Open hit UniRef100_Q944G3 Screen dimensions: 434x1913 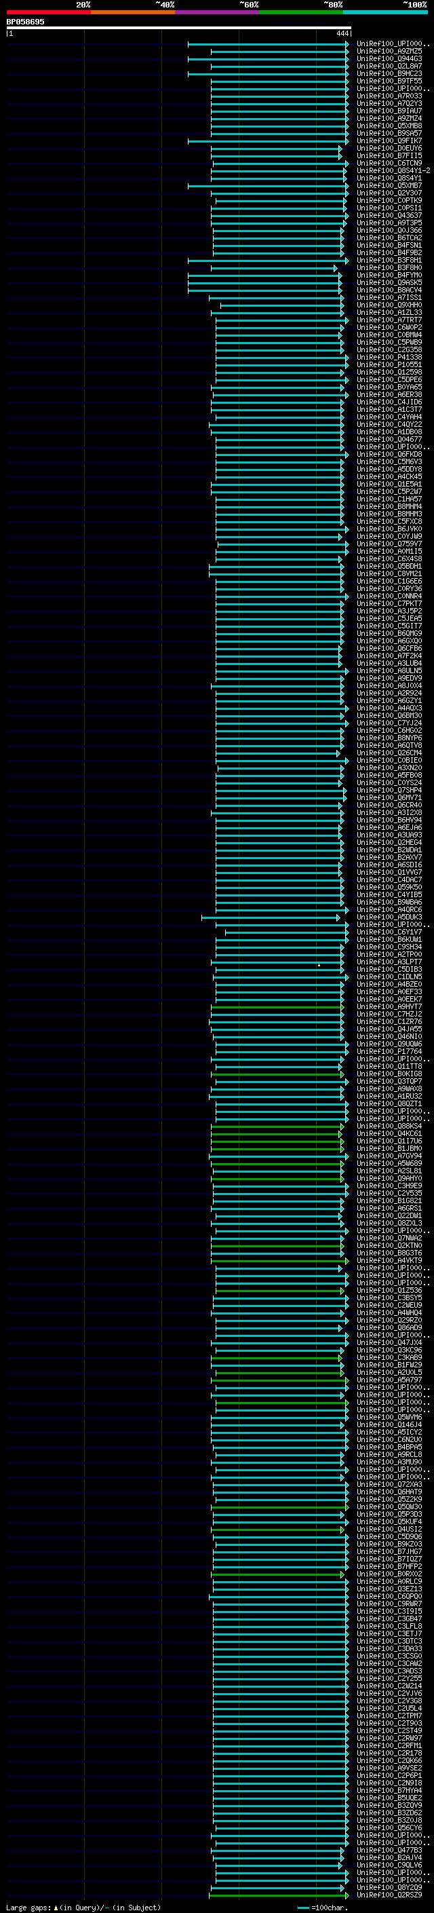tap(389, 58)
